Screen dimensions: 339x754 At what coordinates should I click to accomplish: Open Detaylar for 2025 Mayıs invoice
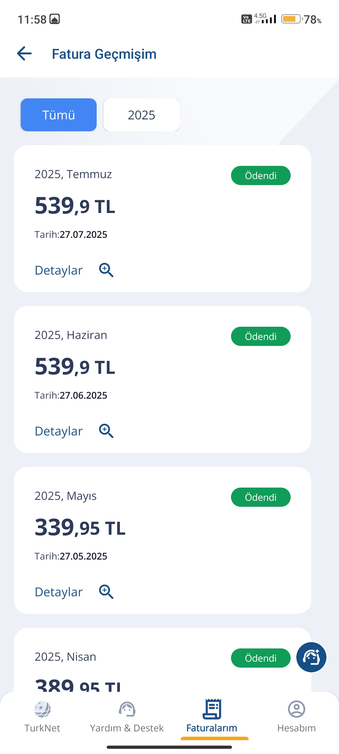[x=59, y=592]
